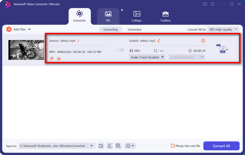This screenshot has height=155, width=245.
Task: Click the Convert All button
Action: (x=221, y=146)
